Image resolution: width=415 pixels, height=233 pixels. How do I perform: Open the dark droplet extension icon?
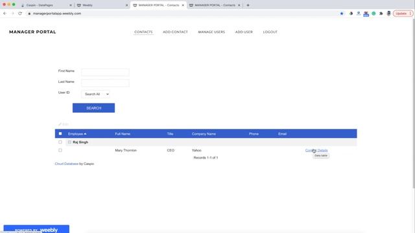click(x=351, y=14)
